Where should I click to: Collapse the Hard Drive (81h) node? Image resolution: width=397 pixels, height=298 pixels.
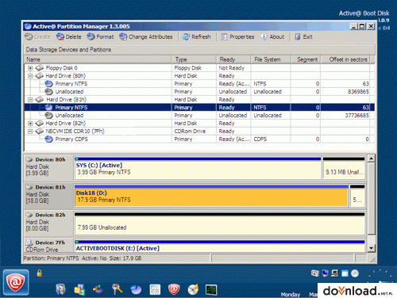pyautogui.click(x=30, y=100)
